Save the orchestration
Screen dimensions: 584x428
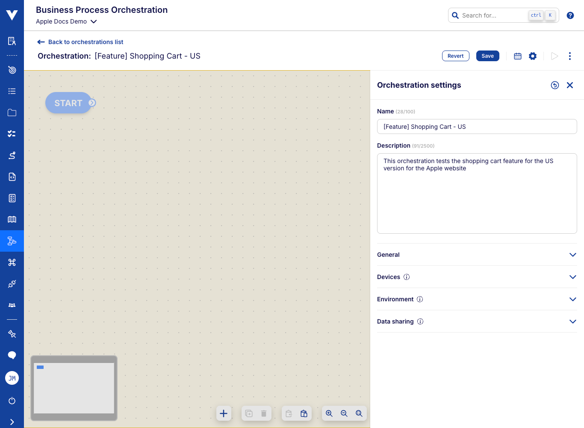tap(487, 56)
